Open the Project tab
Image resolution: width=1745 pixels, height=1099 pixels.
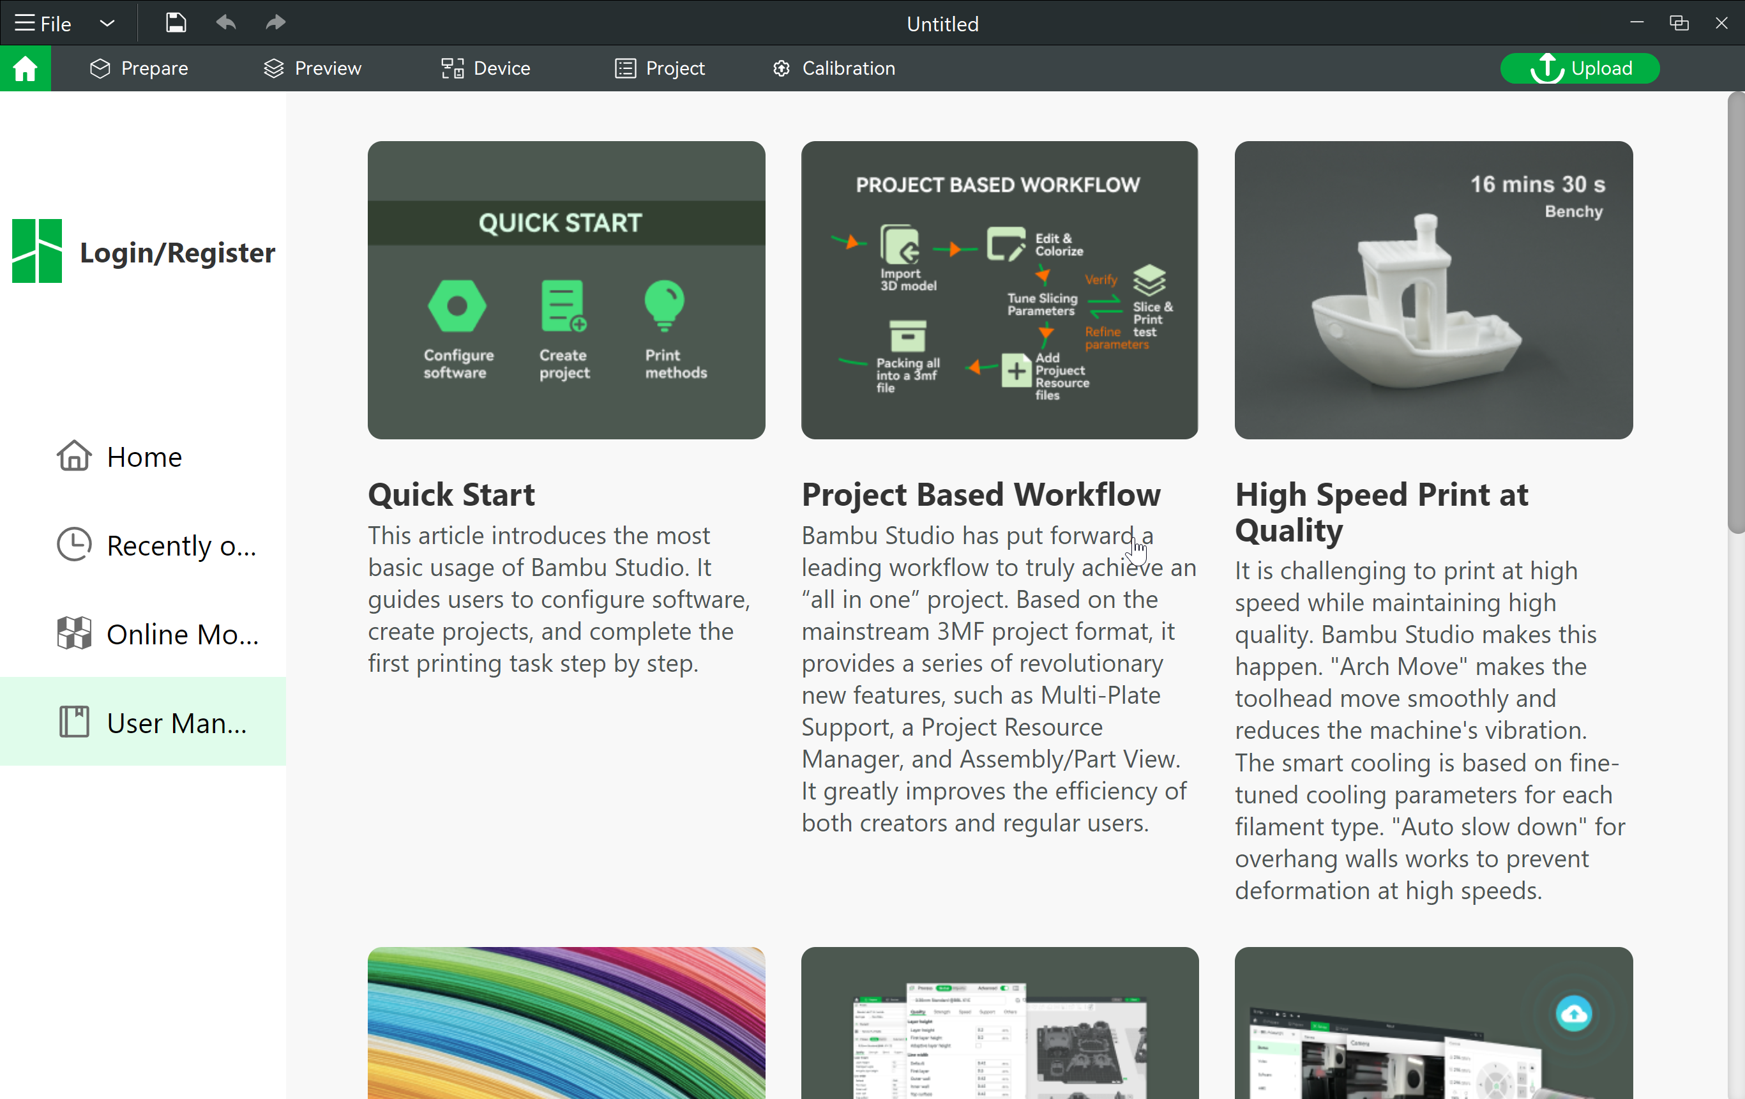[660, 68]
